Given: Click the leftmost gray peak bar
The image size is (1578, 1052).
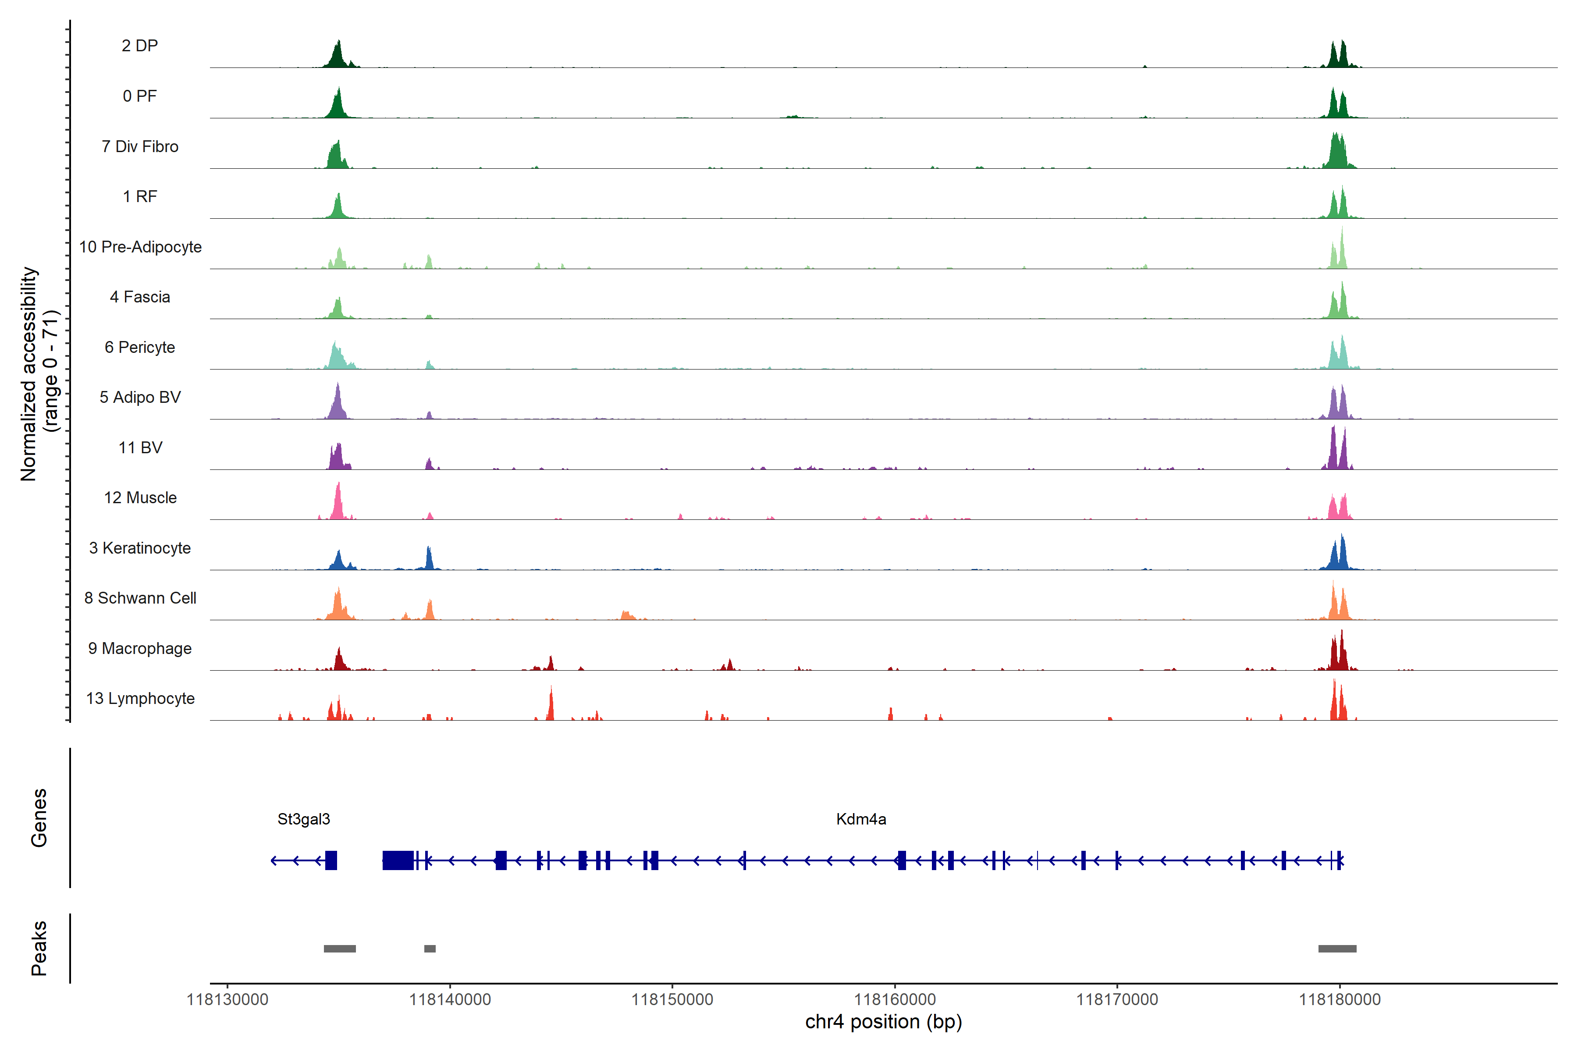Looking at the screenshot, I should click(339, 949).
